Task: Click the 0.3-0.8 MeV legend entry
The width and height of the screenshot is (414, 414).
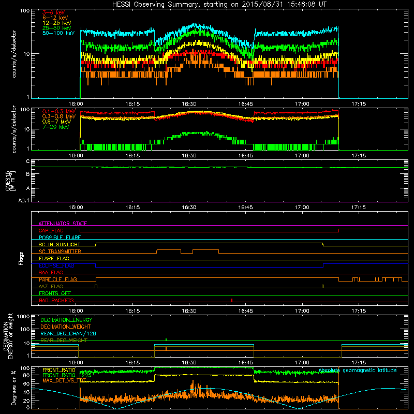Action: 59,116
